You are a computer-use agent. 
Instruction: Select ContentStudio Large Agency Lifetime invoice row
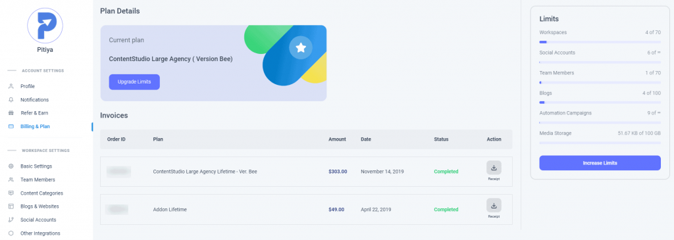click(306, 172)
